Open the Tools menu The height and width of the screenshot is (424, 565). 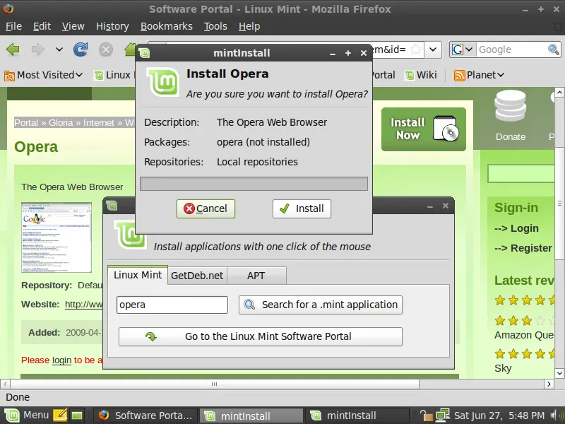(x=215, y=26)
